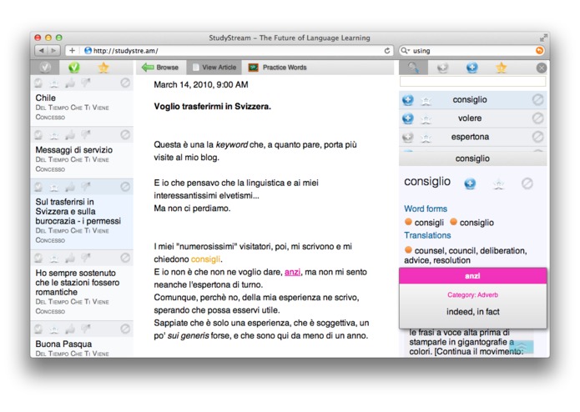Image resolution: width=580 pixels, height=412 pixels.
Task: Thumbs down the stazioni romantiche article
Action: tap(85, 258)
